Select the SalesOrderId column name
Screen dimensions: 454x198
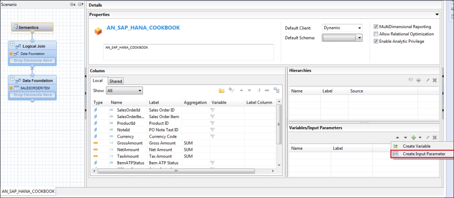pos(128,110)
